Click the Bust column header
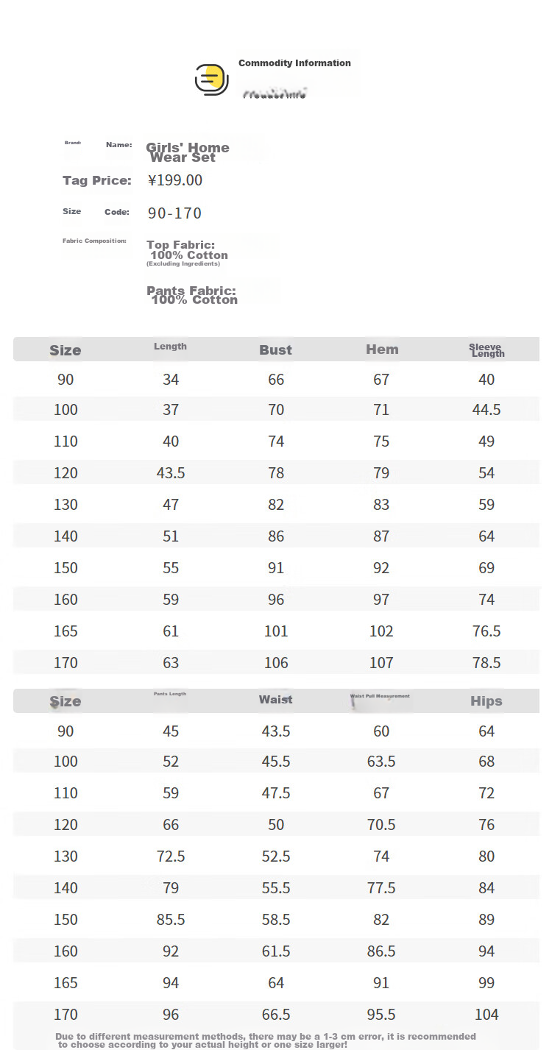 276,350
